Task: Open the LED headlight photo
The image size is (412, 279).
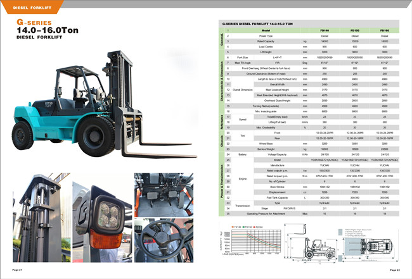Action: tap(102, 218)
